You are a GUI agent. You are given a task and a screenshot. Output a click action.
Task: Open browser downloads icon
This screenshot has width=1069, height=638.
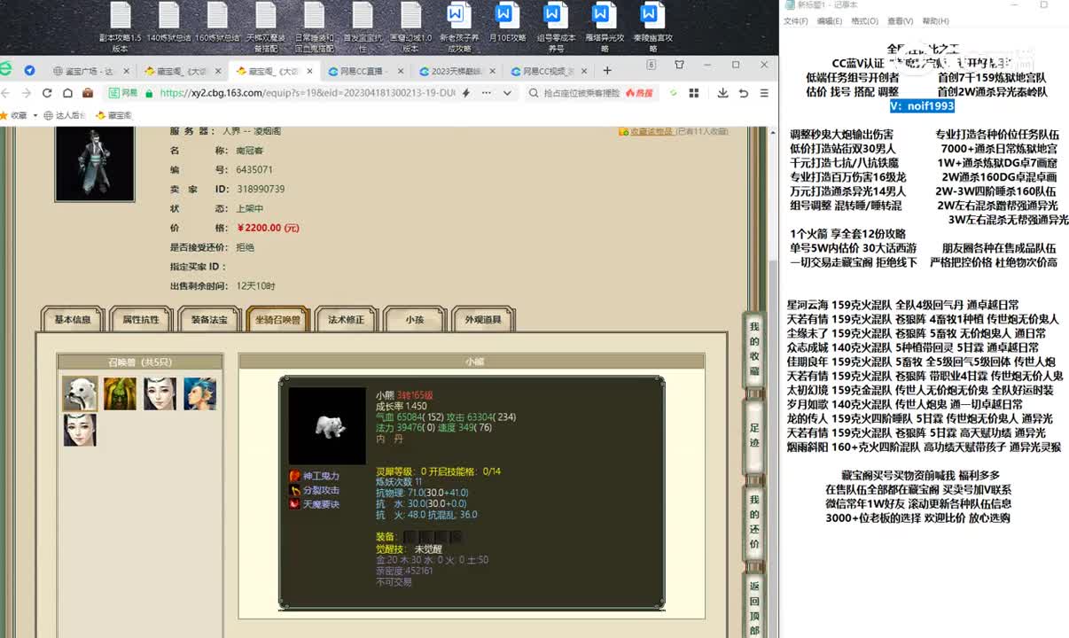click(722, 92)
